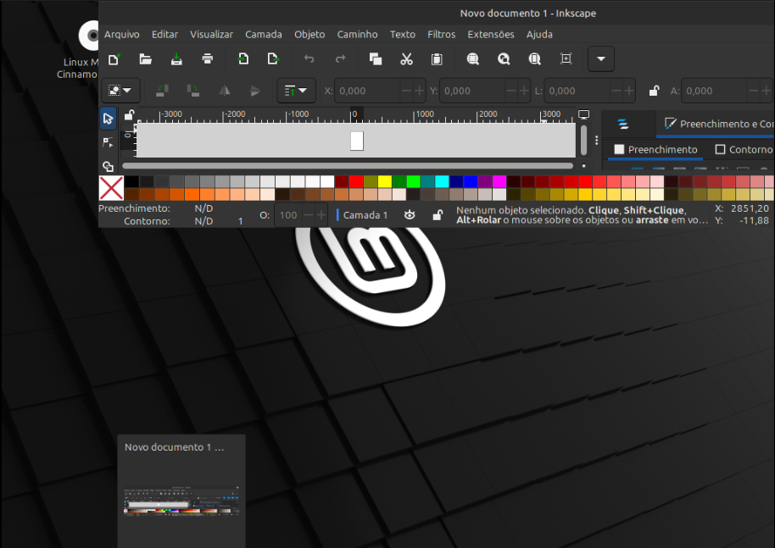The height and width of the screenshot is (548, 775).
Task: Increase Y value with plus button
Action: 524,91
